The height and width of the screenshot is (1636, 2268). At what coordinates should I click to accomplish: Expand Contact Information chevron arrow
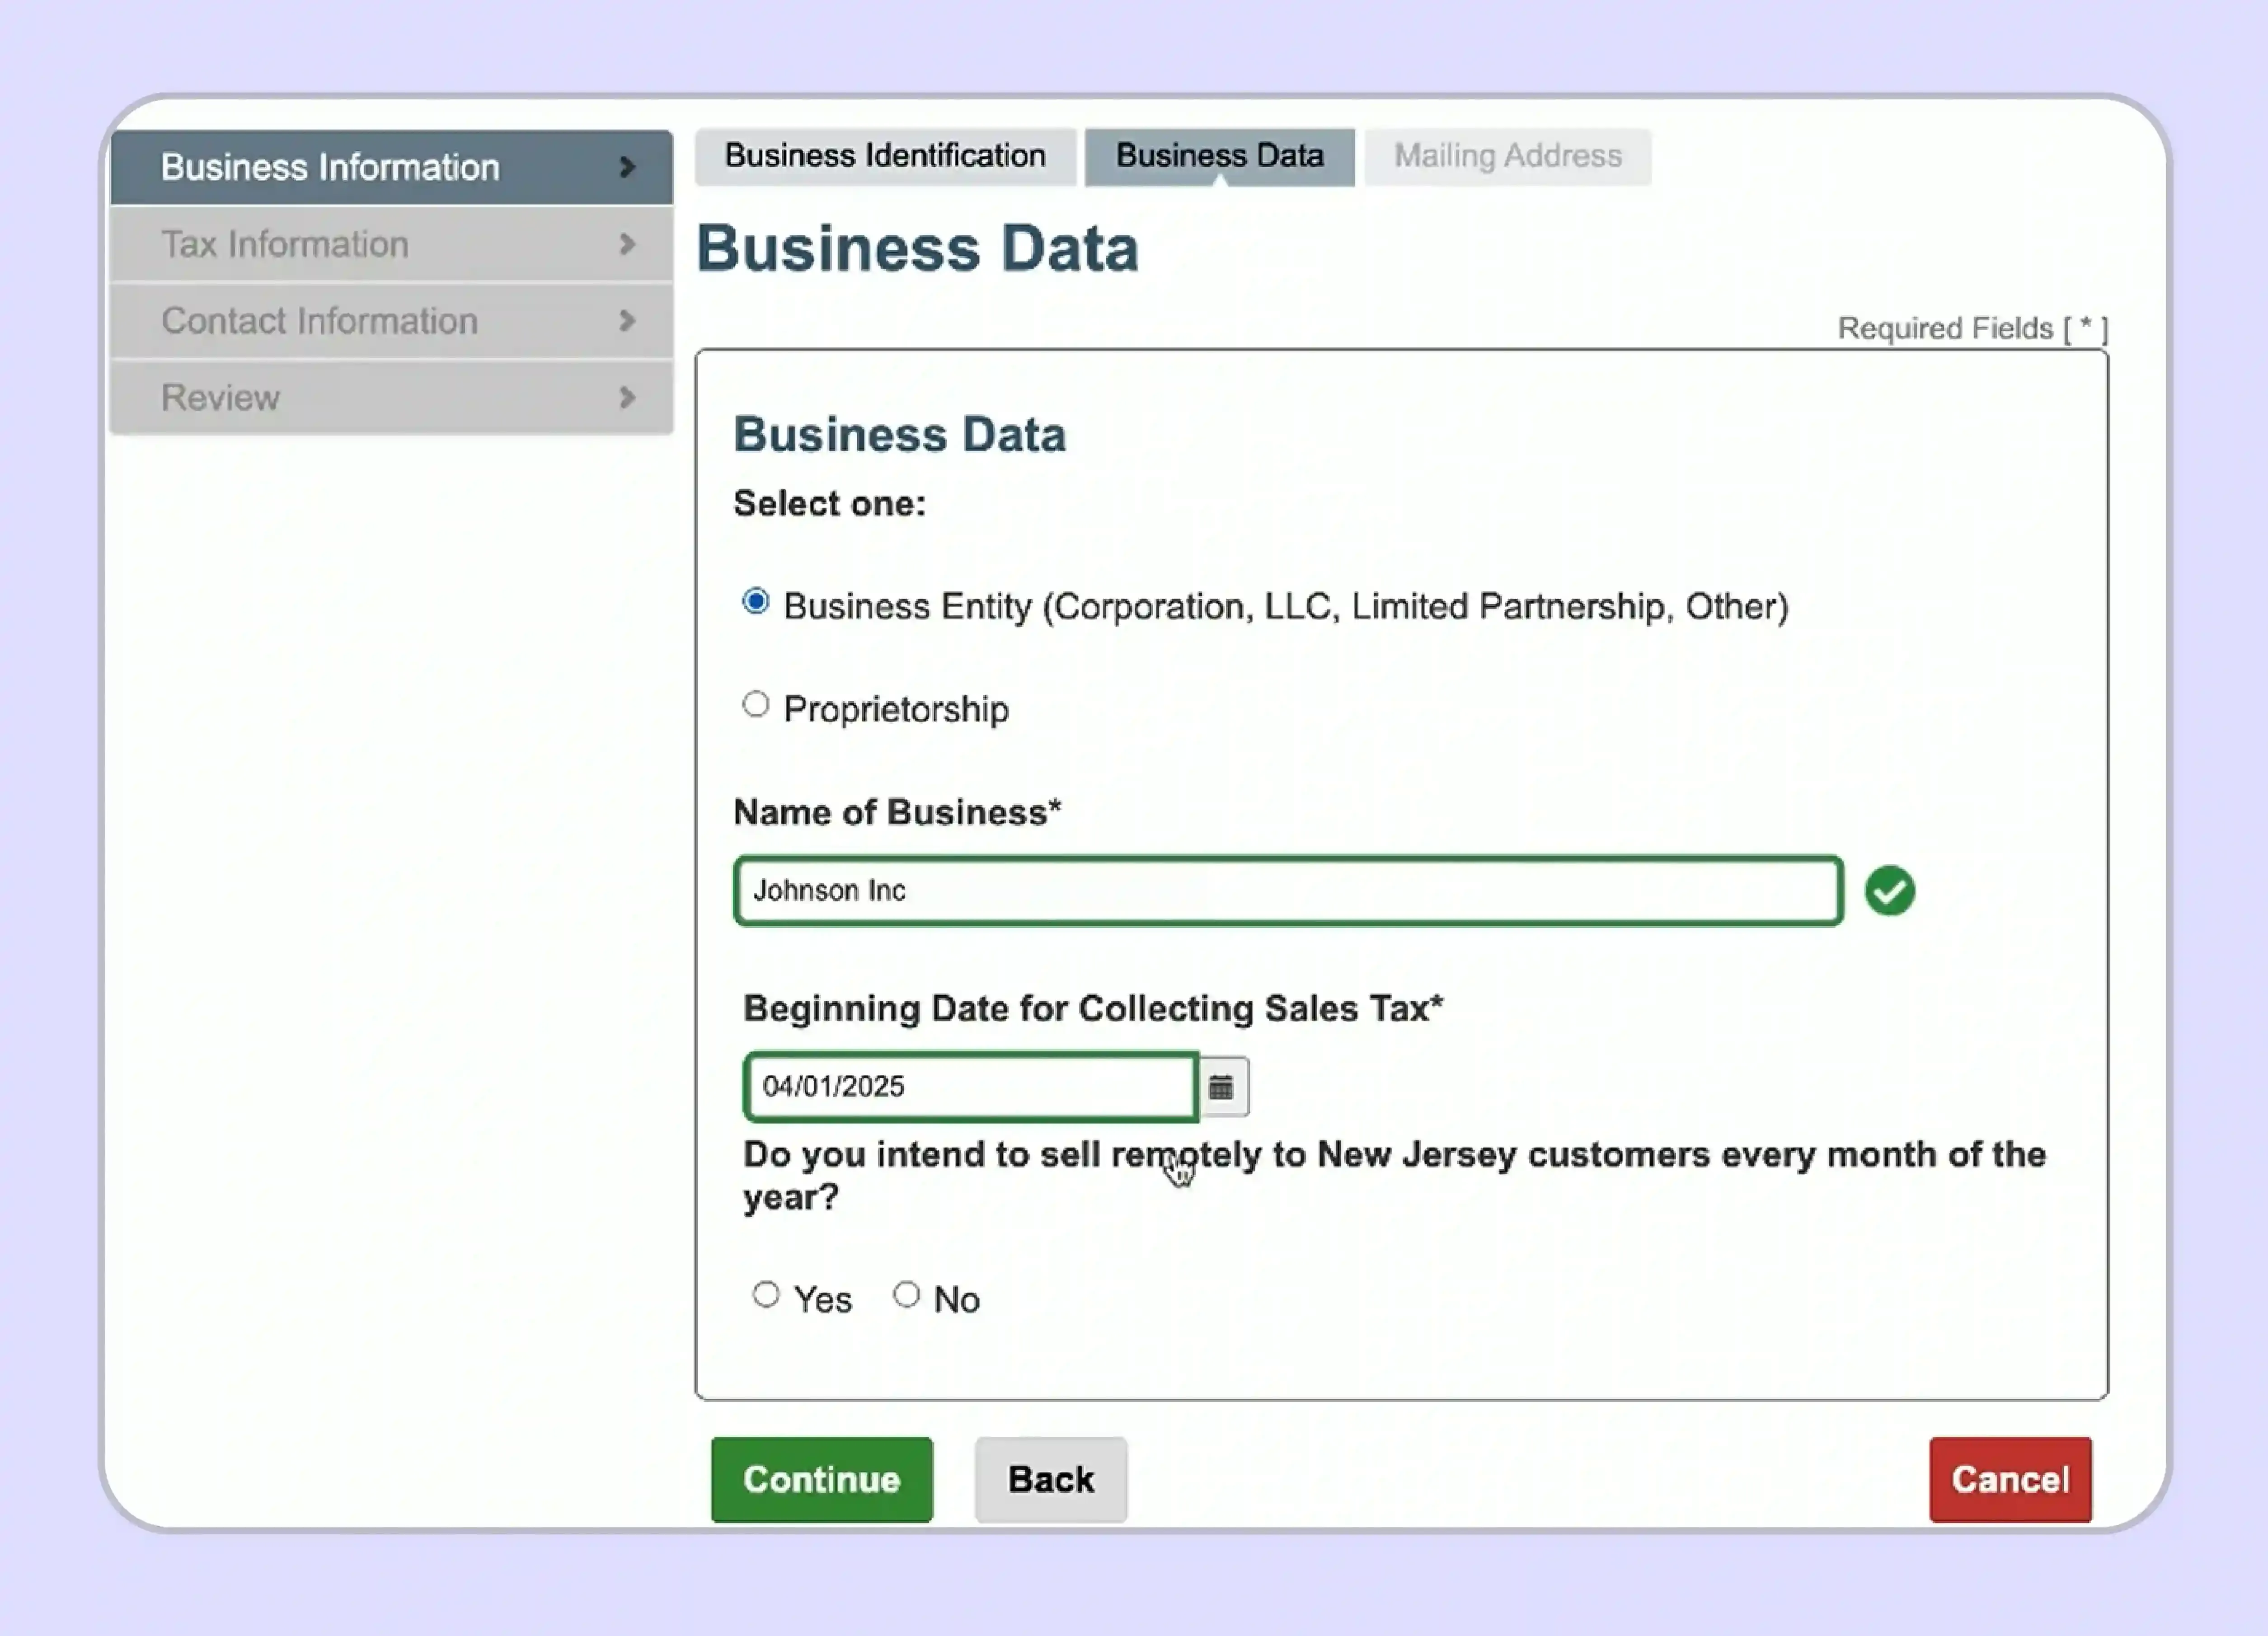[x=627, y=321]
